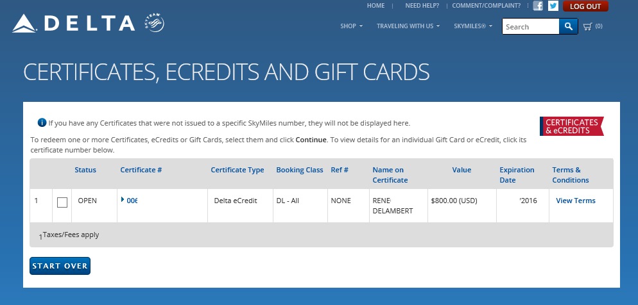Viewport: 638px width, 305px height.
Task: Click the Certificates & eCredits banner
Action: tap(571, 126)
